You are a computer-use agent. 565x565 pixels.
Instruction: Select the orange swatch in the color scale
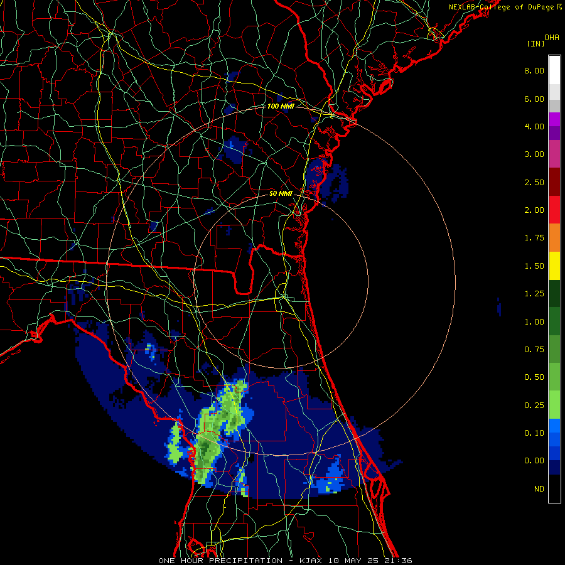(554, 238)
